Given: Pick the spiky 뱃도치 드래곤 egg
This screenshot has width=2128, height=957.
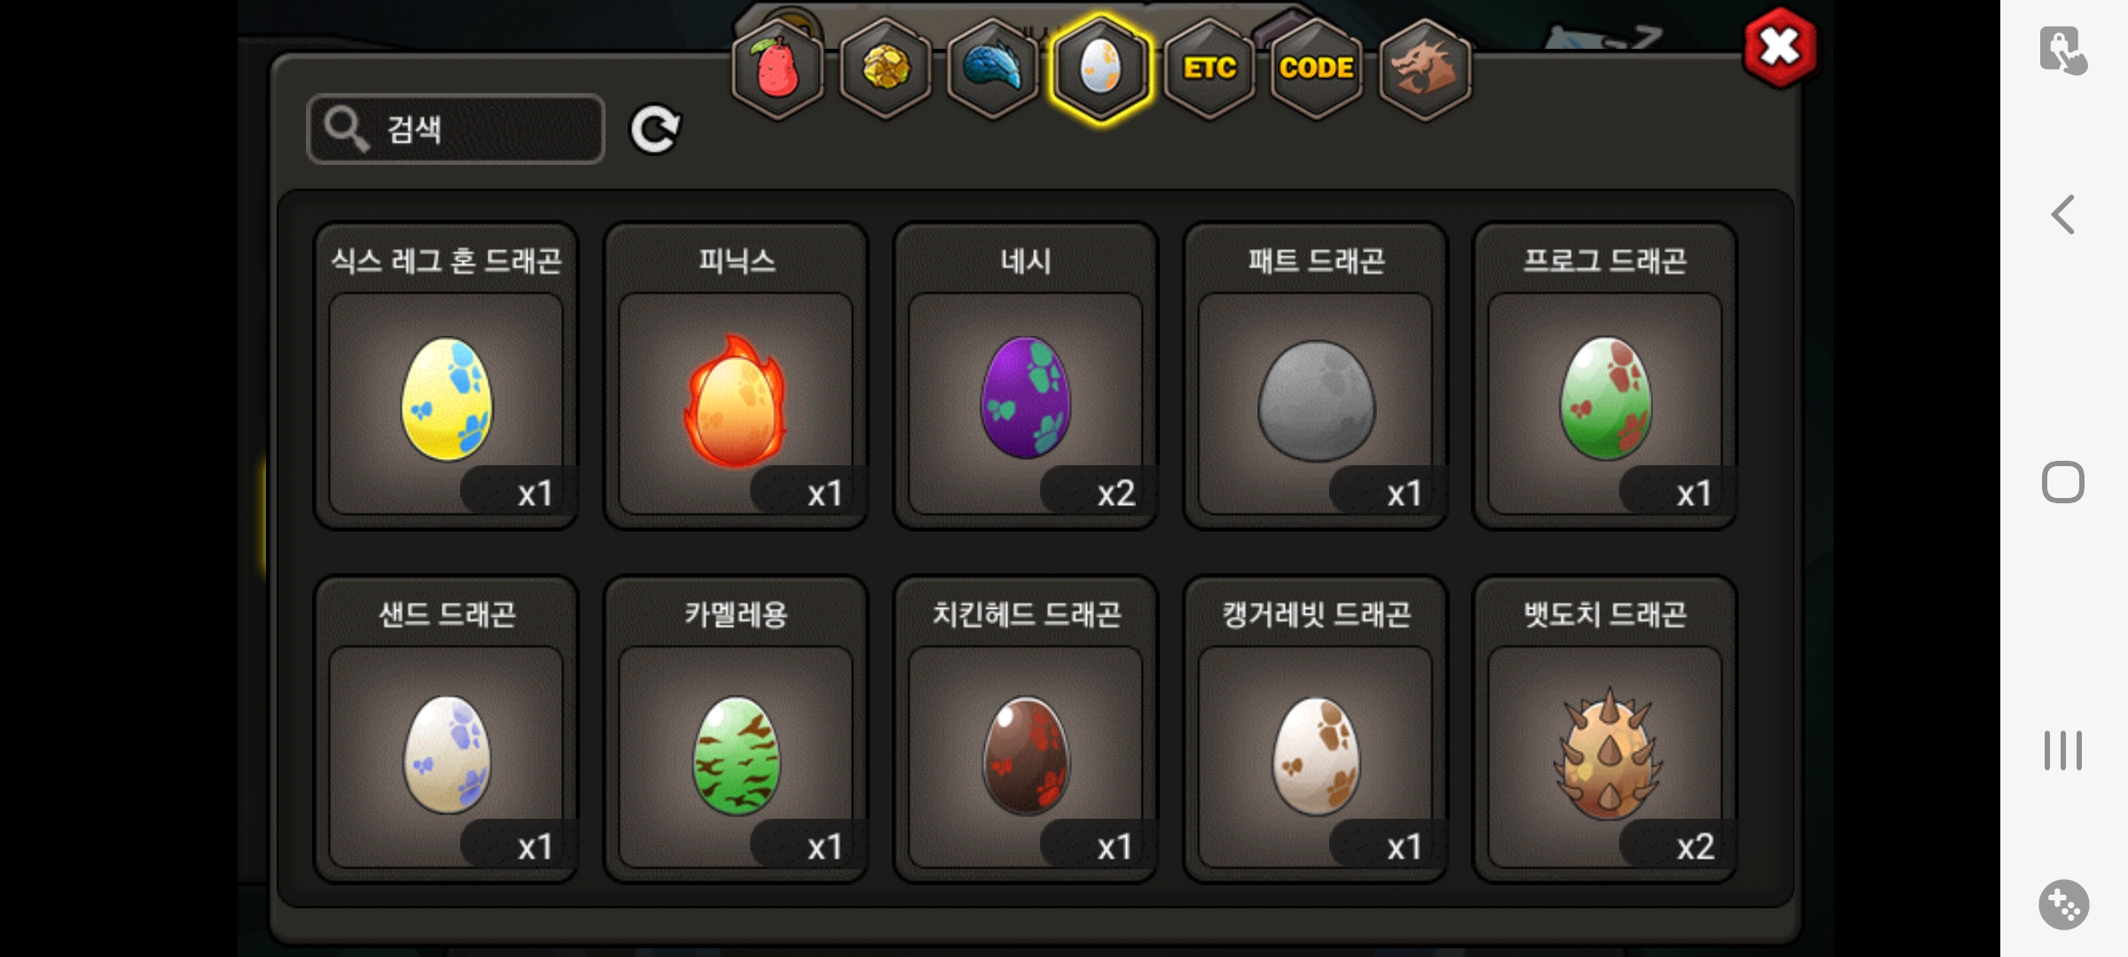Looking at the screenshot, I should pos(1605,729).
